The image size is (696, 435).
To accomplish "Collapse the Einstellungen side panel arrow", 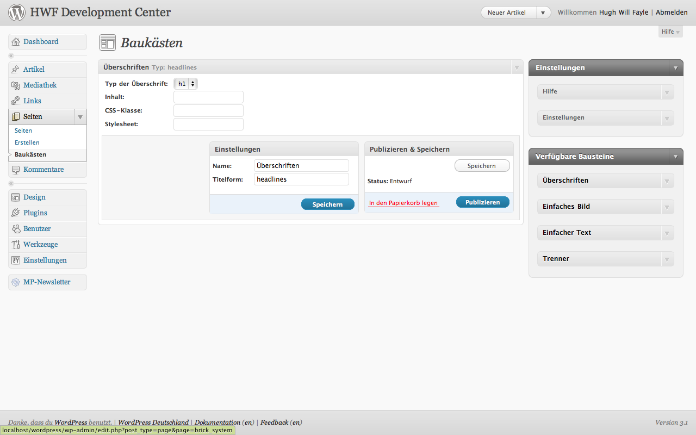I will tap(676, 68).
